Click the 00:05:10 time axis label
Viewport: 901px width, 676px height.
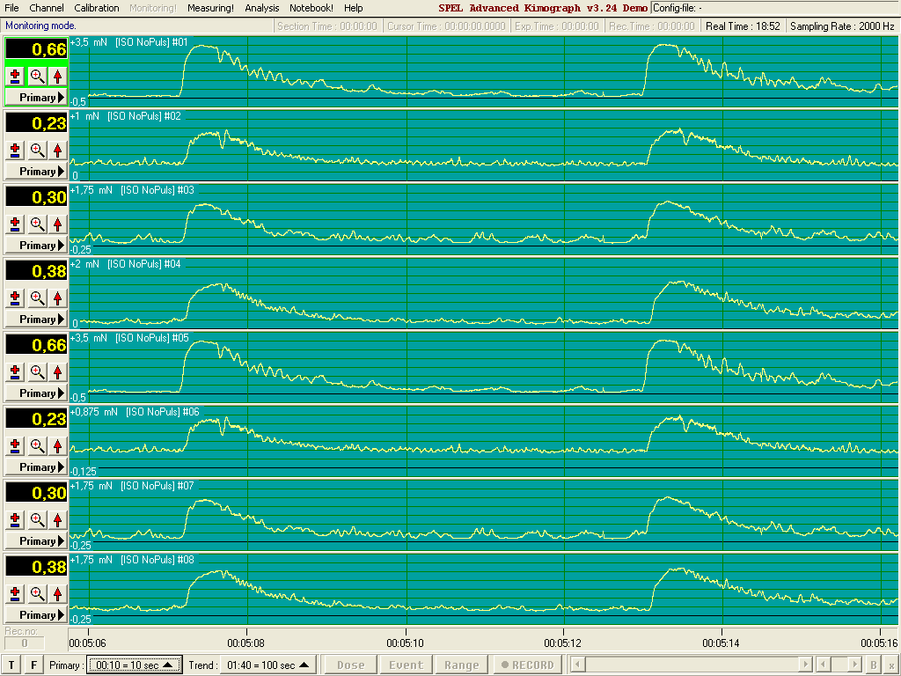tap(405, 643)
